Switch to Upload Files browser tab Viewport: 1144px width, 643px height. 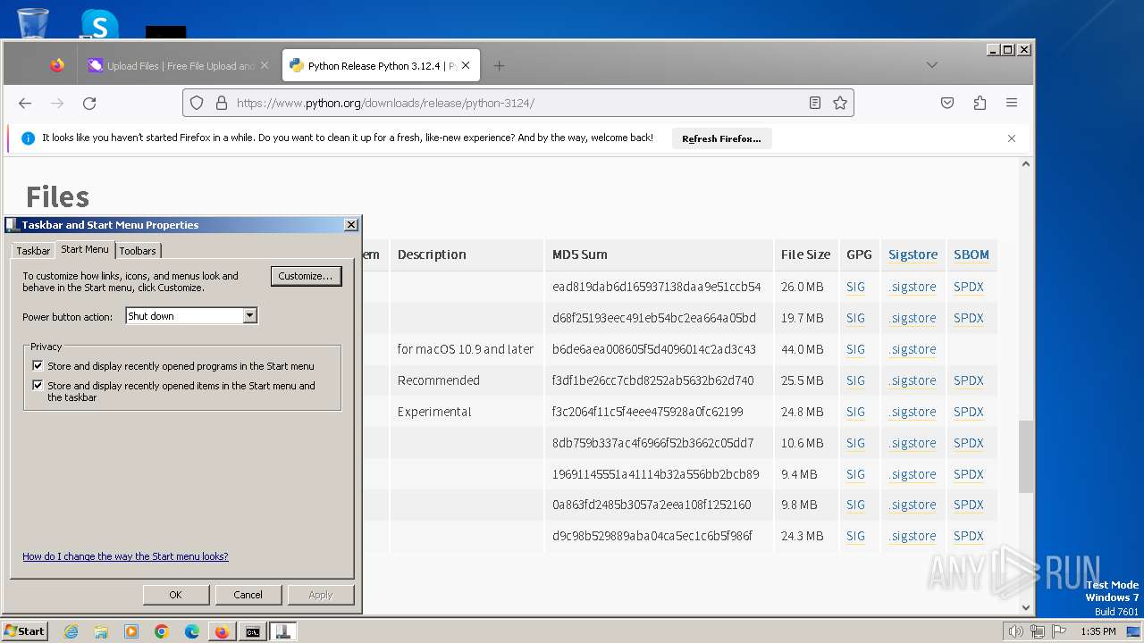tap(179, 65)
